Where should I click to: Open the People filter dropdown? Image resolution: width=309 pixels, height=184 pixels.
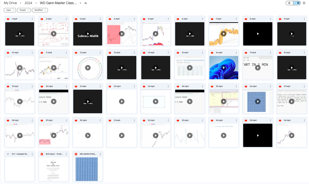(x=24, y=10)
